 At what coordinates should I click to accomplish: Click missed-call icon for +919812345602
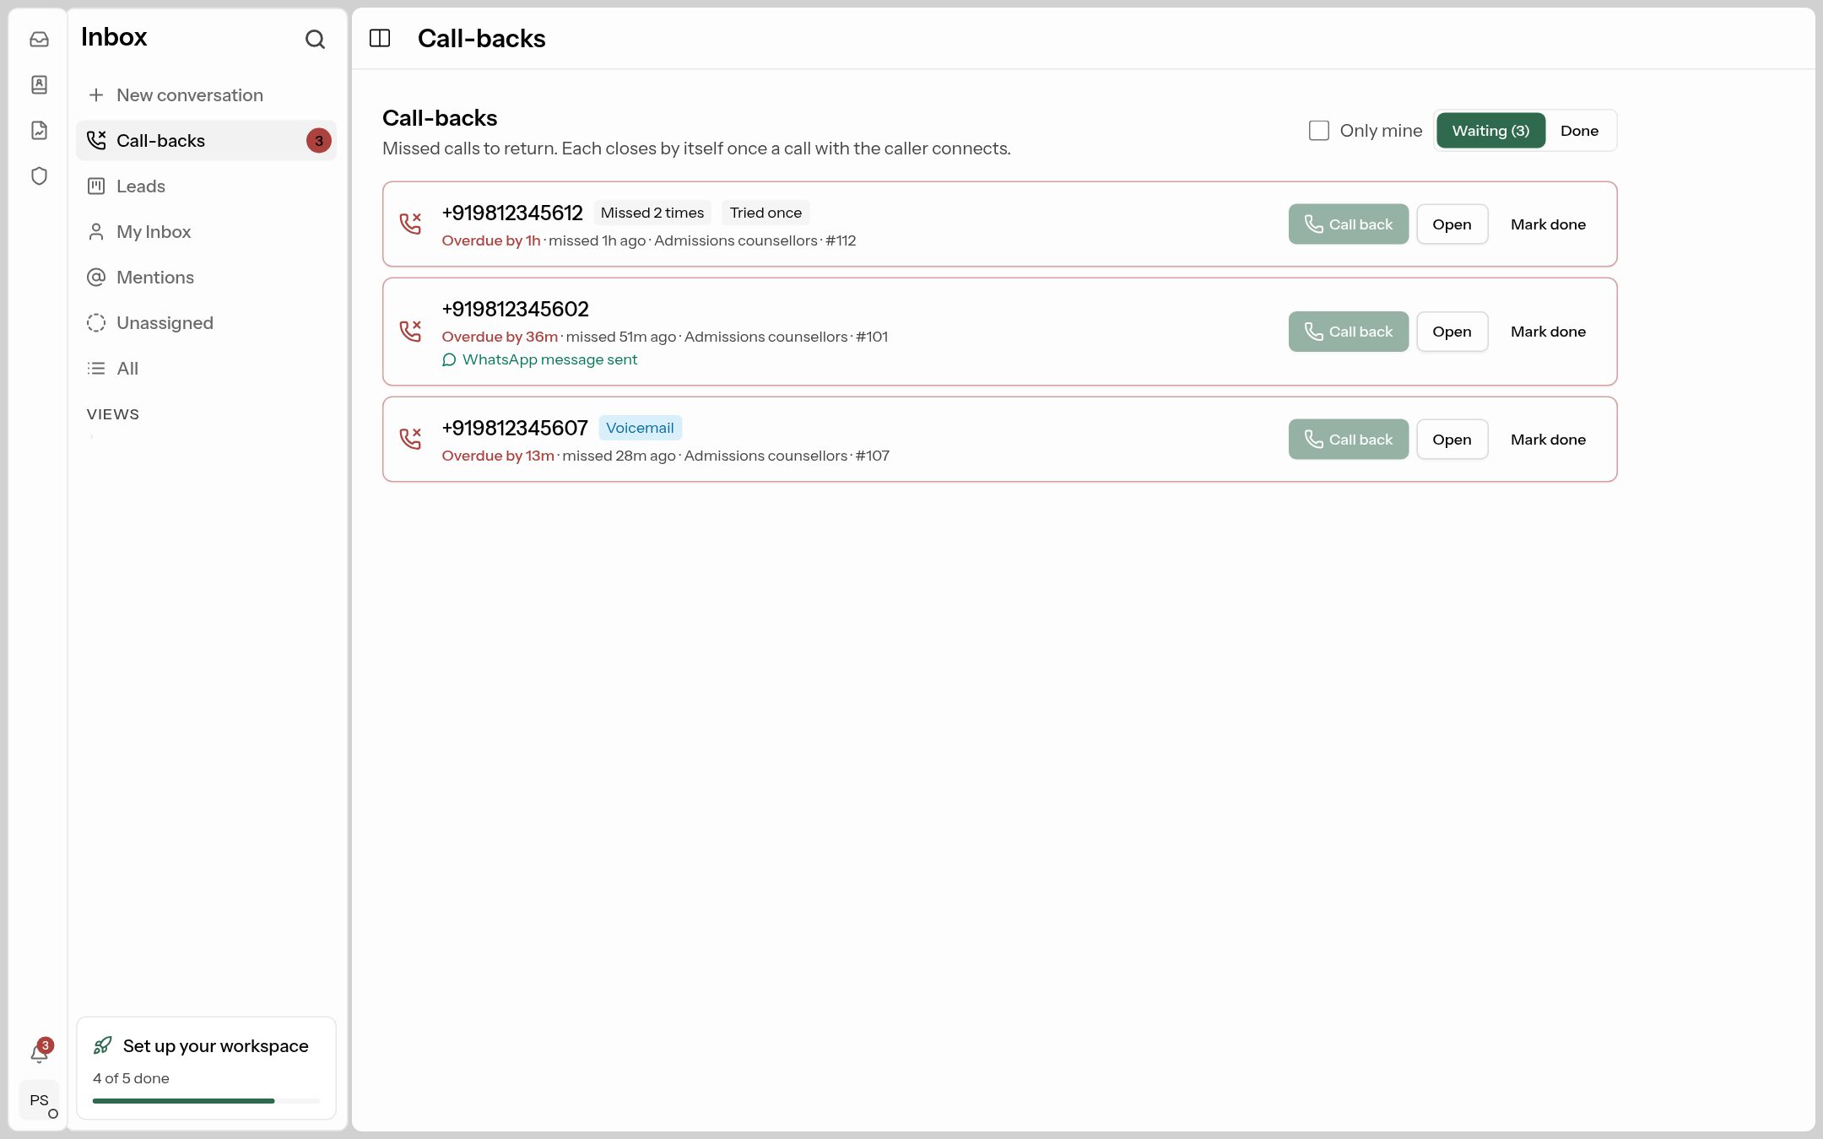[410, 331]
